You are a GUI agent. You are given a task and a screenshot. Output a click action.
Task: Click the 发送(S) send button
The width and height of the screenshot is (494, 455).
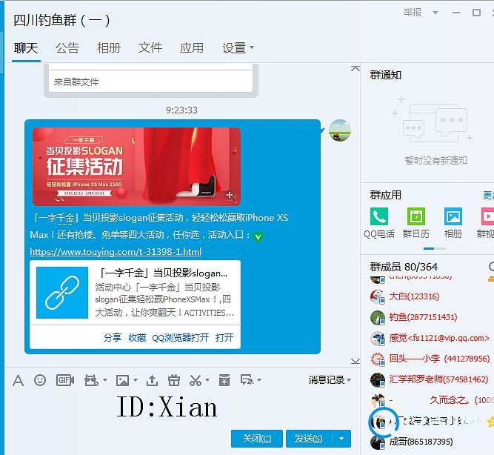tap(309, 439)
